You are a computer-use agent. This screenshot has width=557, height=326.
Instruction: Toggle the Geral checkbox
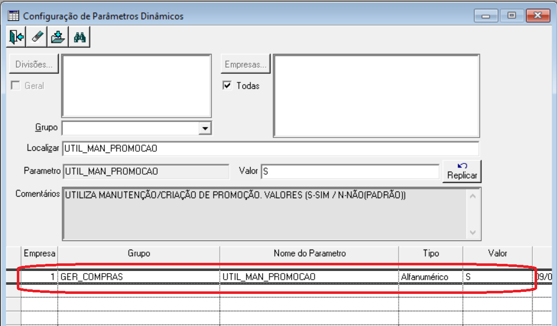[x=15, y=86]
